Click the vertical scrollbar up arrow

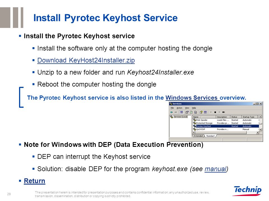[x=260, y=117]
